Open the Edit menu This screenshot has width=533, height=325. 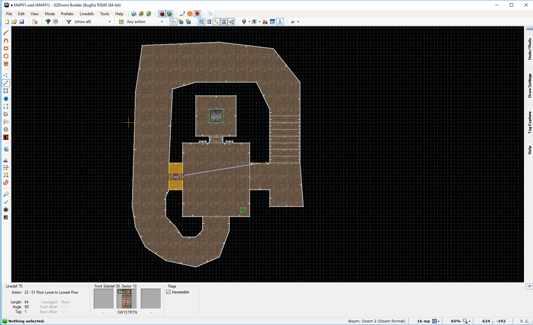click(21, 14)
